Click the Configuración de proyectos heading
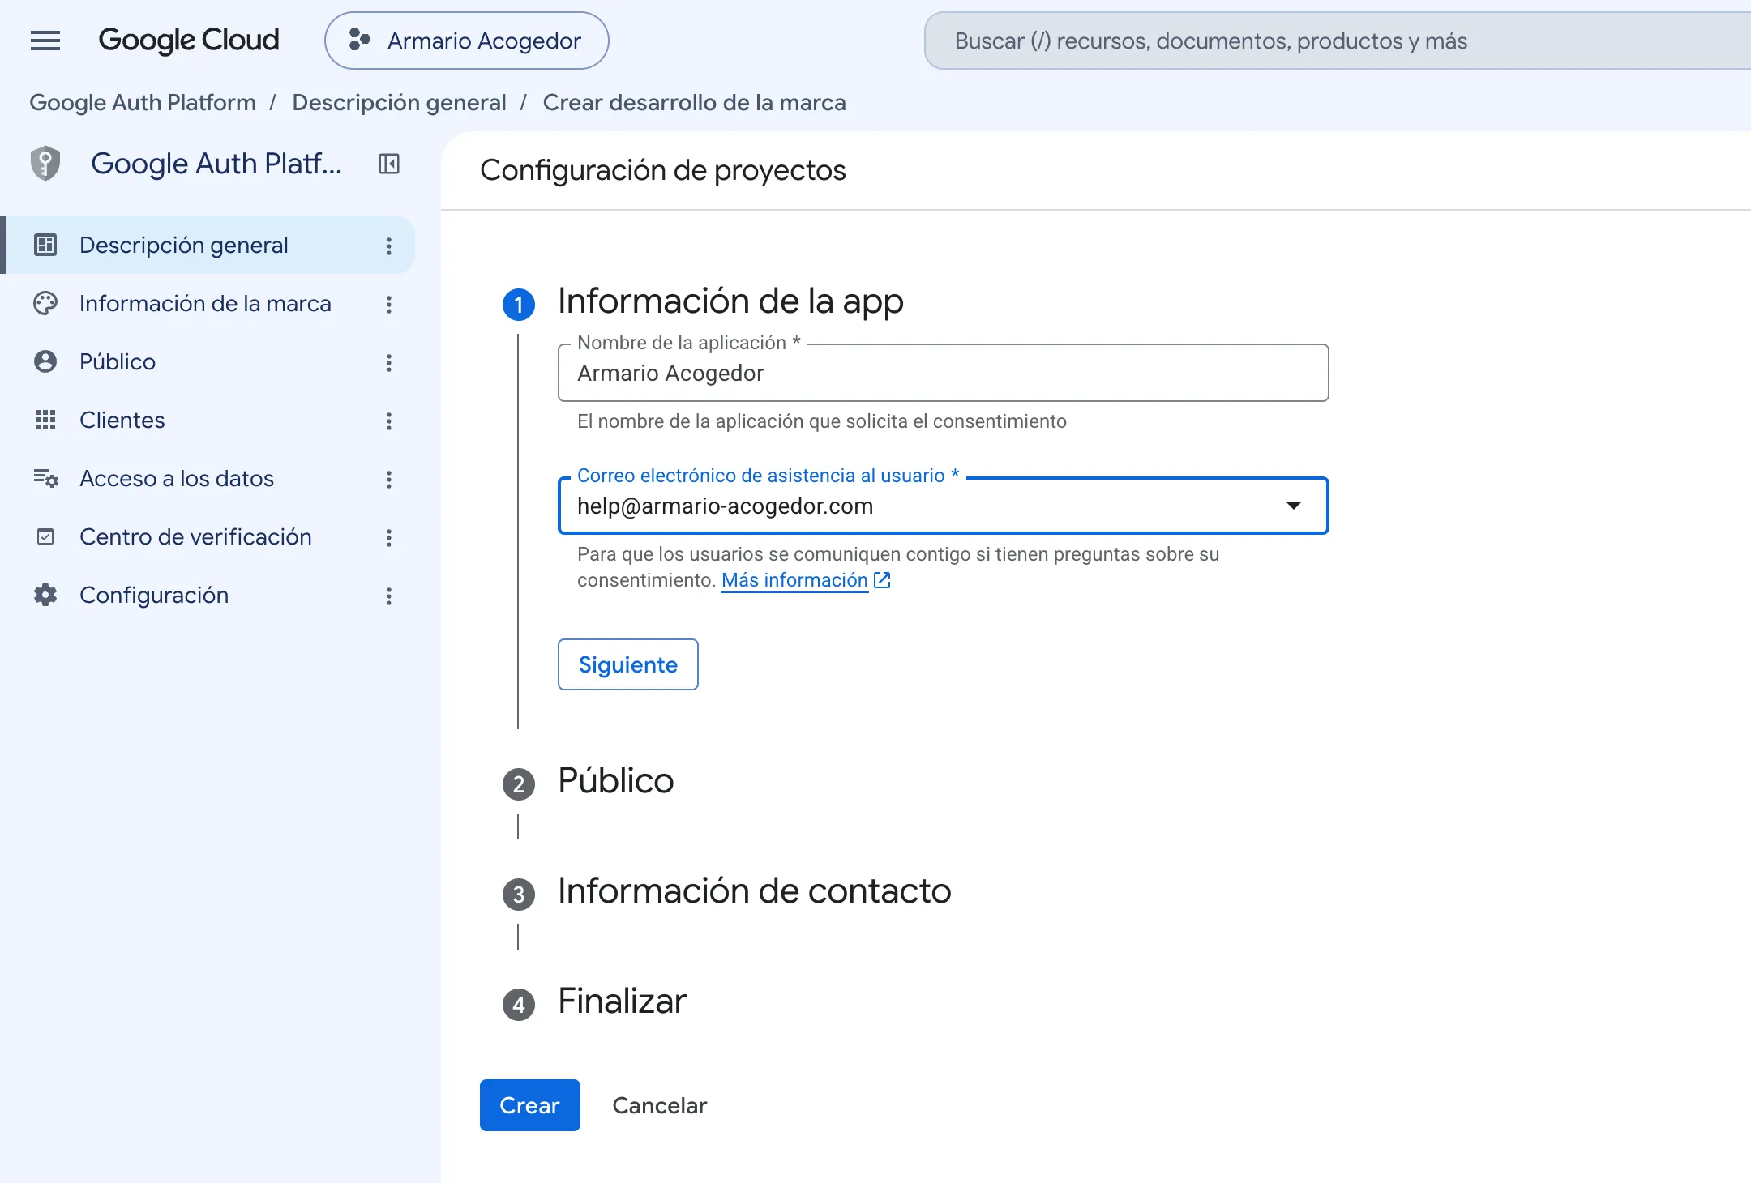This screenshot has height=1183, width=1751. (663, 170)
